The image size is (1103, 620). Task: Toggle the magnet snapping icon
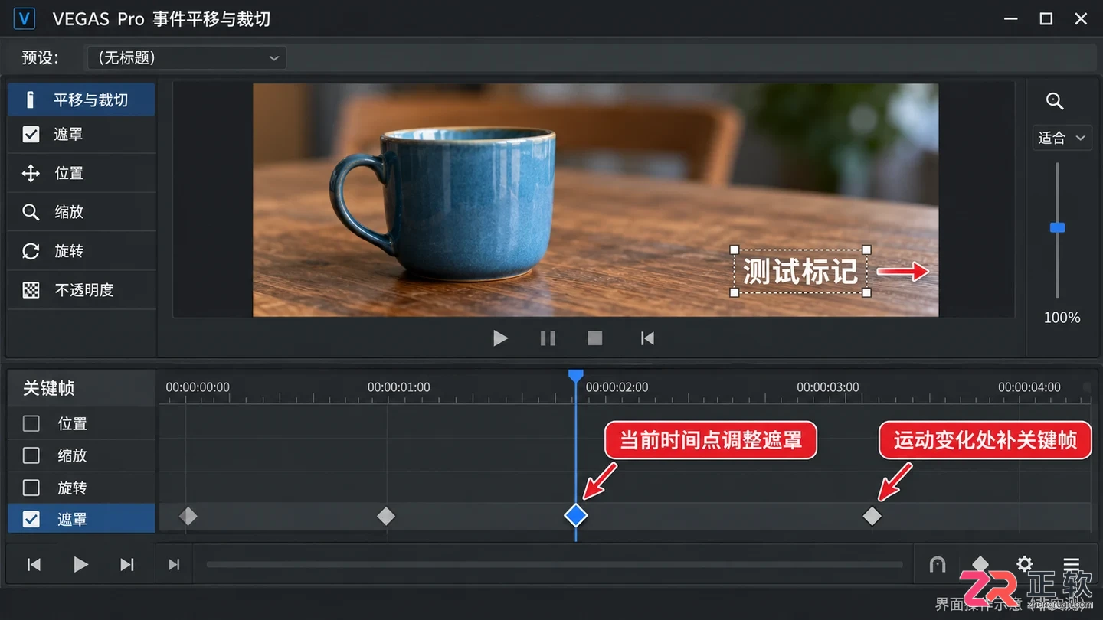pos(937,565)
